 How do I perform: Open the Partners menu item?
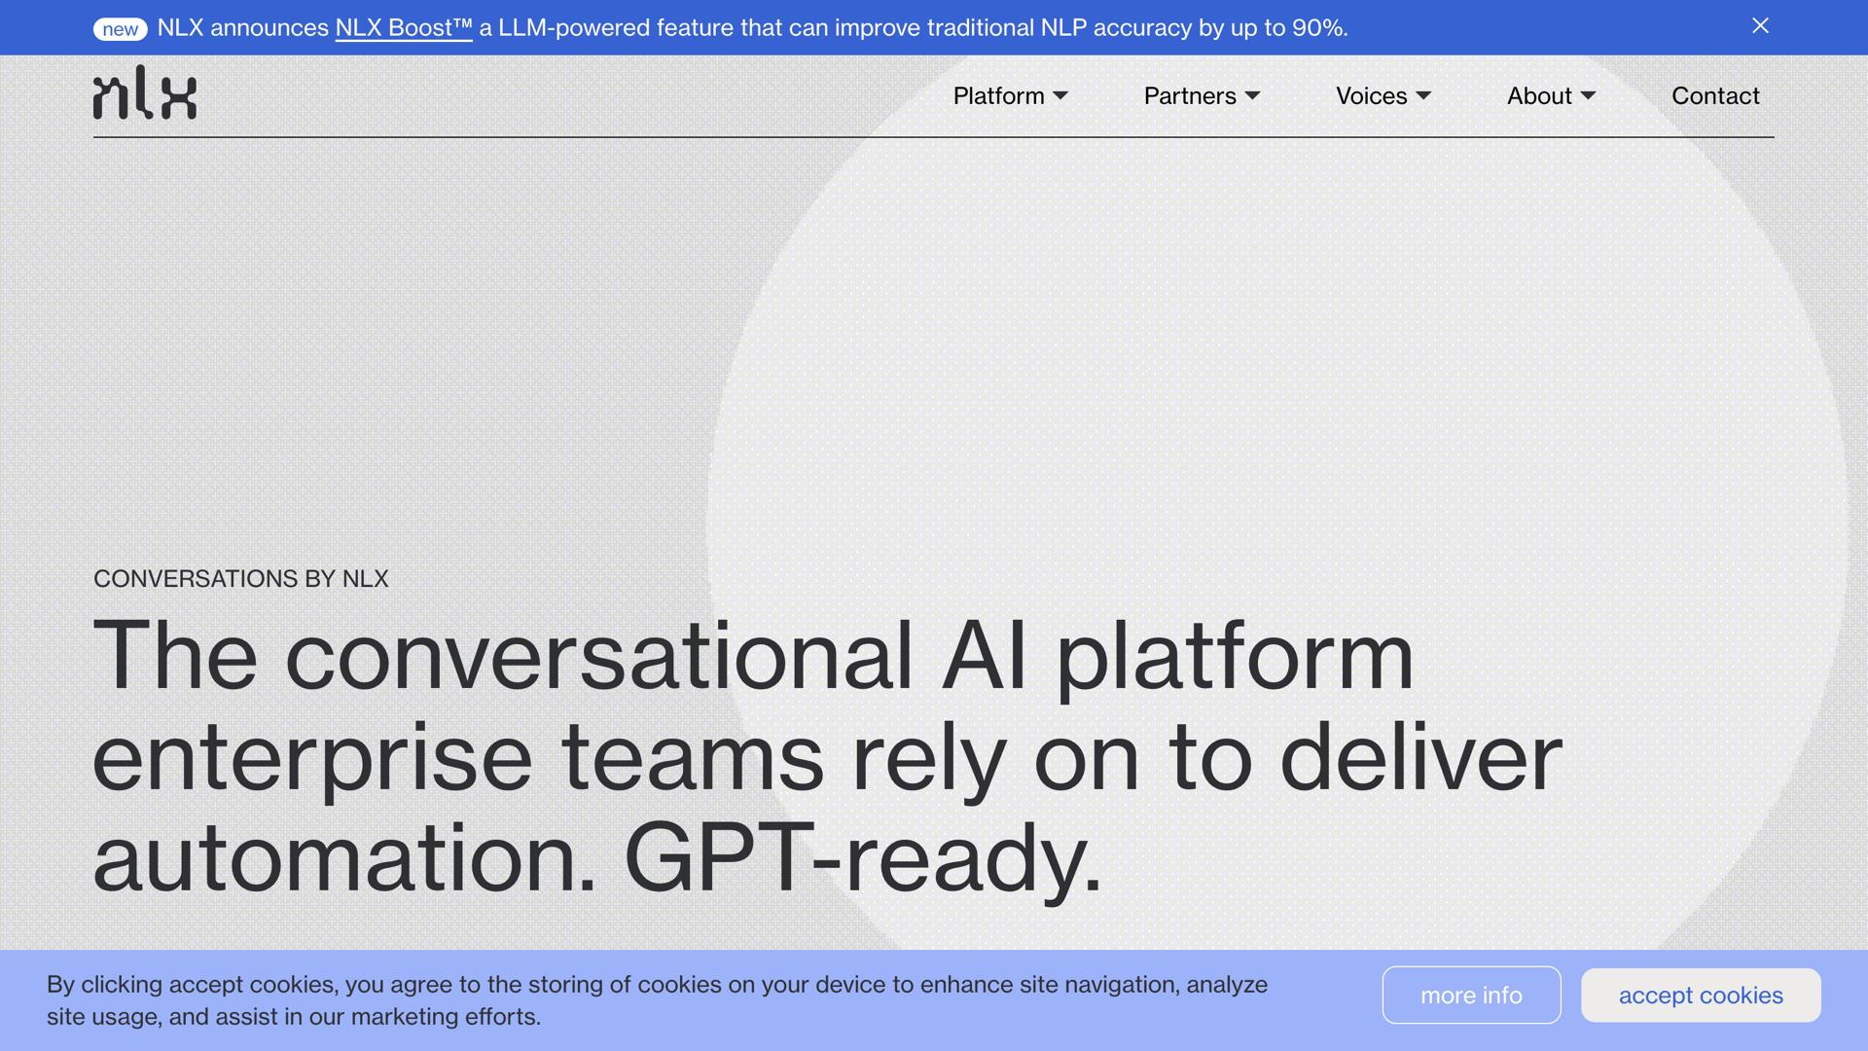tap(1189, 95)
